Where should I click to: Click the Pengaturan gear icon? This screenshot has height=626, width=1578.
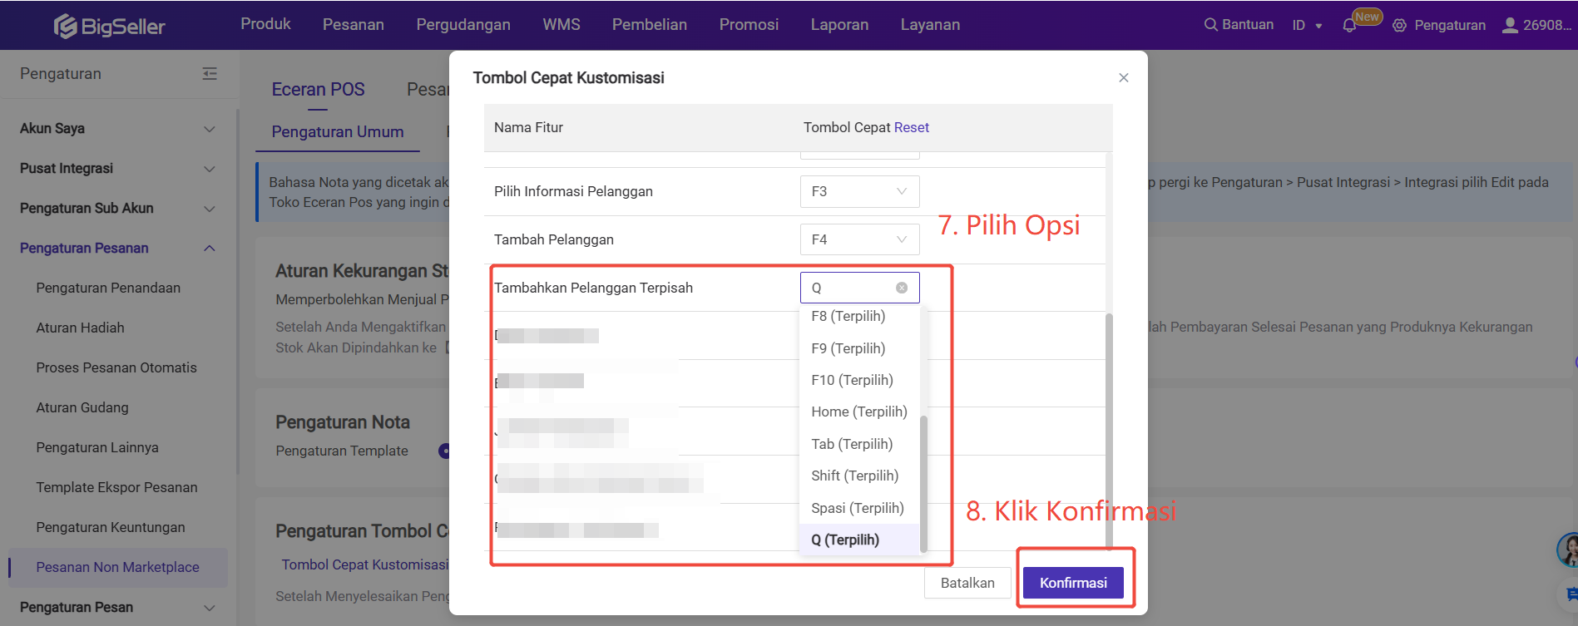(x=1400, y=26)
